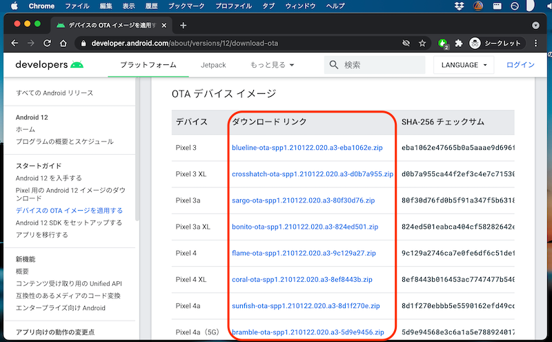Image resolution: width=552 pixels, height=342 pixels.
Task: Bookmark this page with the star icon
Action: pos(422,43)
